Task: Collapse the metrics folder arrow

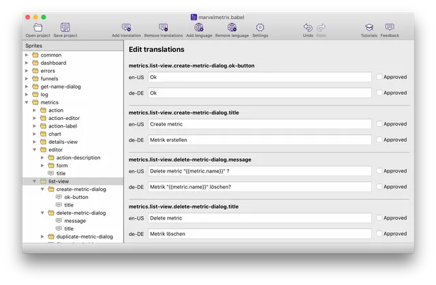Action: tap(27, 102)
